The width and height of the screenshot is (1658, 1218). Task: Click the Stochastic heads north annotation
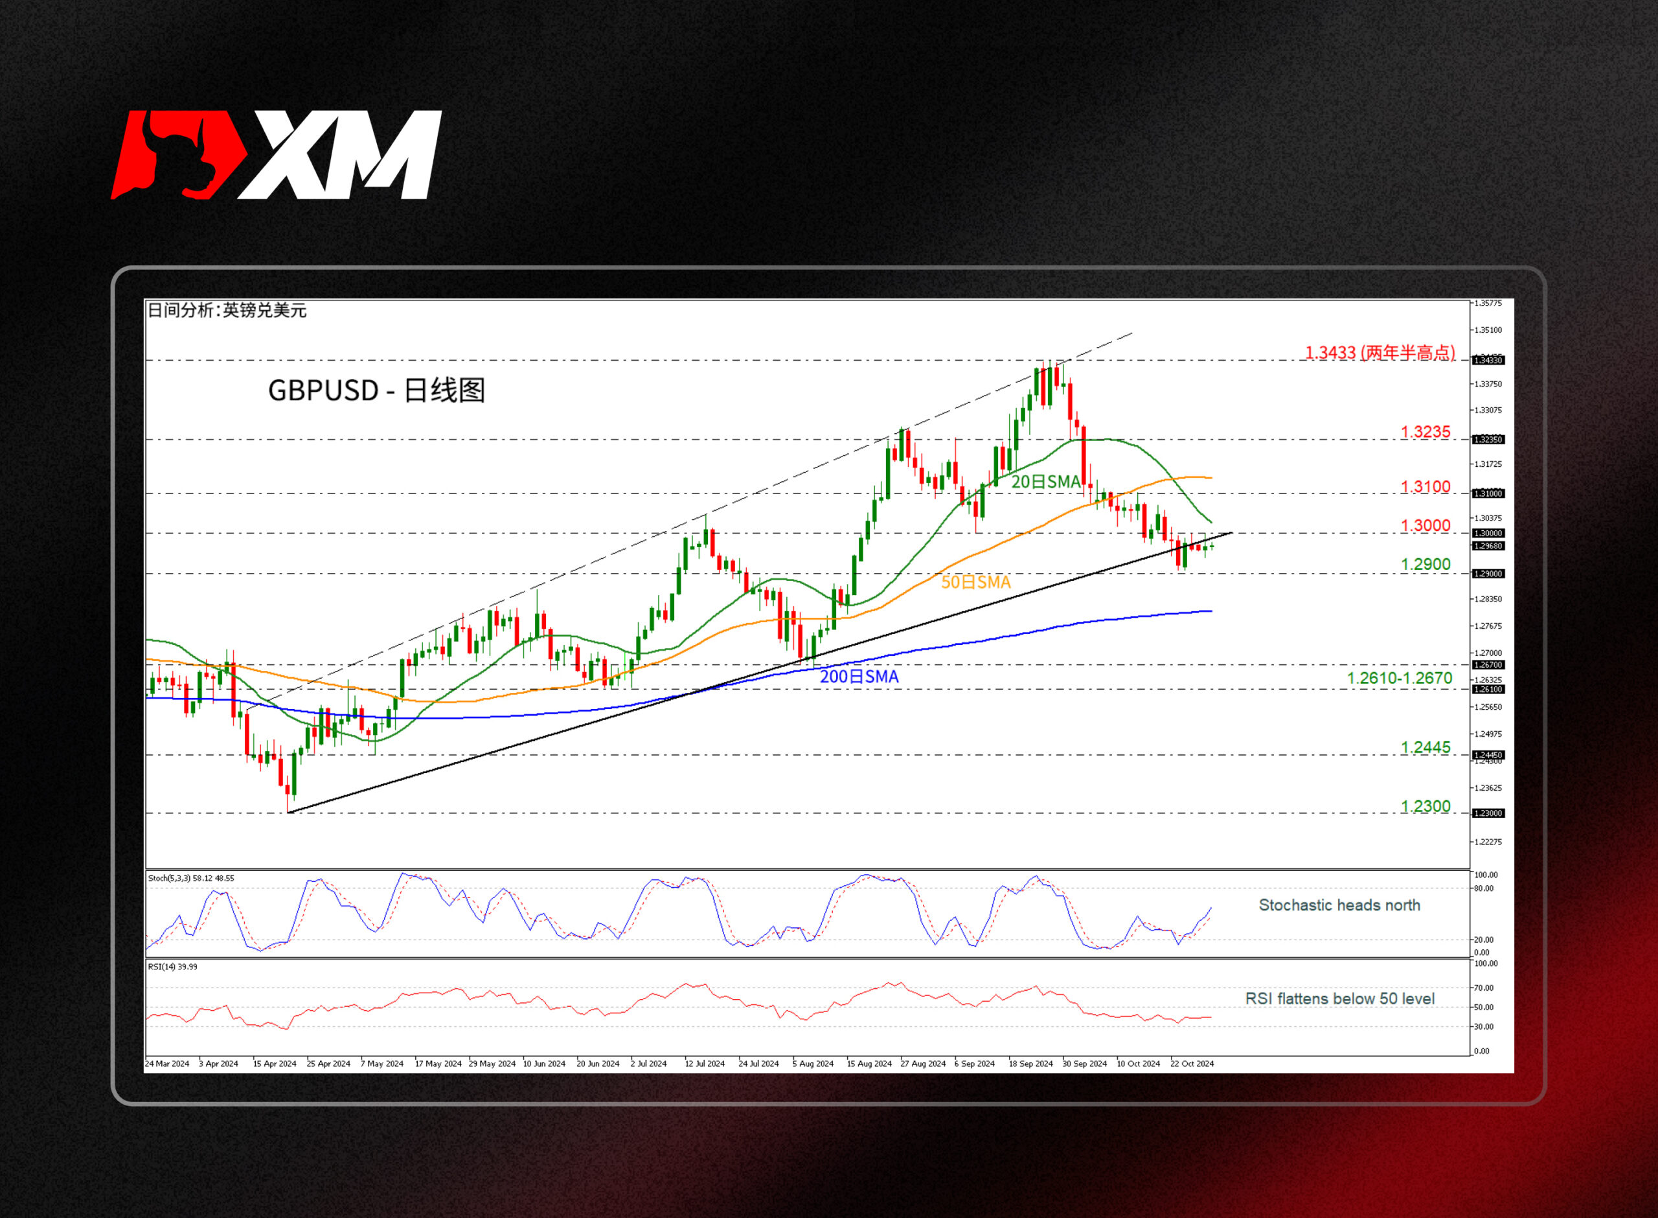click(1339, 905)
